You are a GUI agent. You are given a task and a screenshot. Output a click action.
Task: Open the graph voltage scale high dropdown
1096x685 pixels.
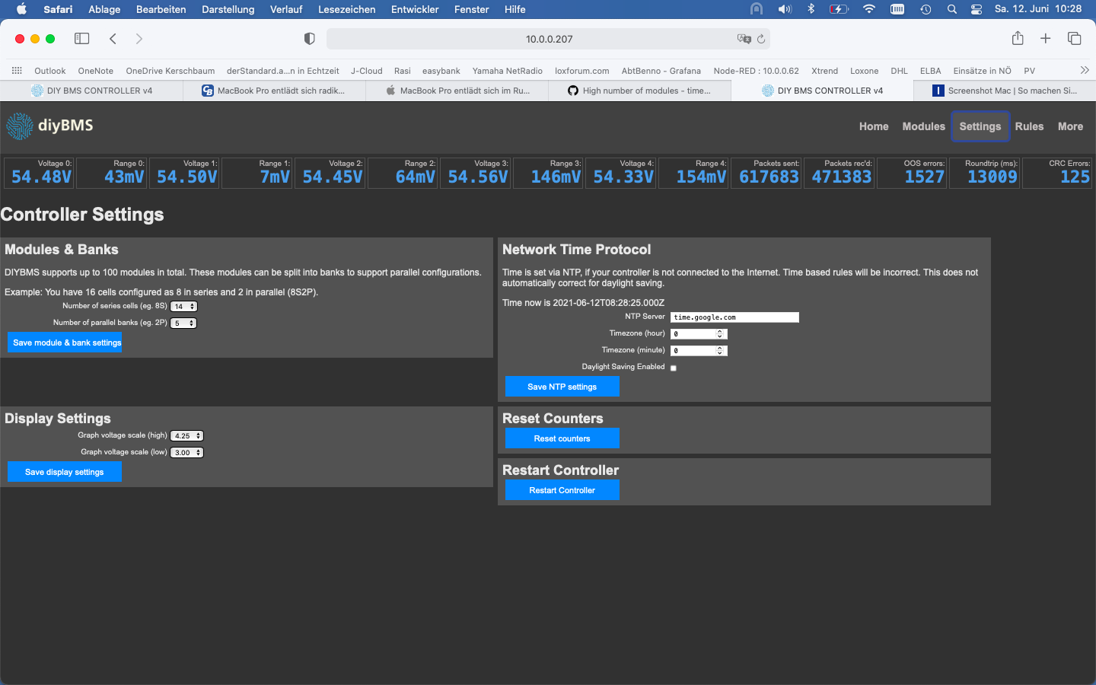point(187,436)
